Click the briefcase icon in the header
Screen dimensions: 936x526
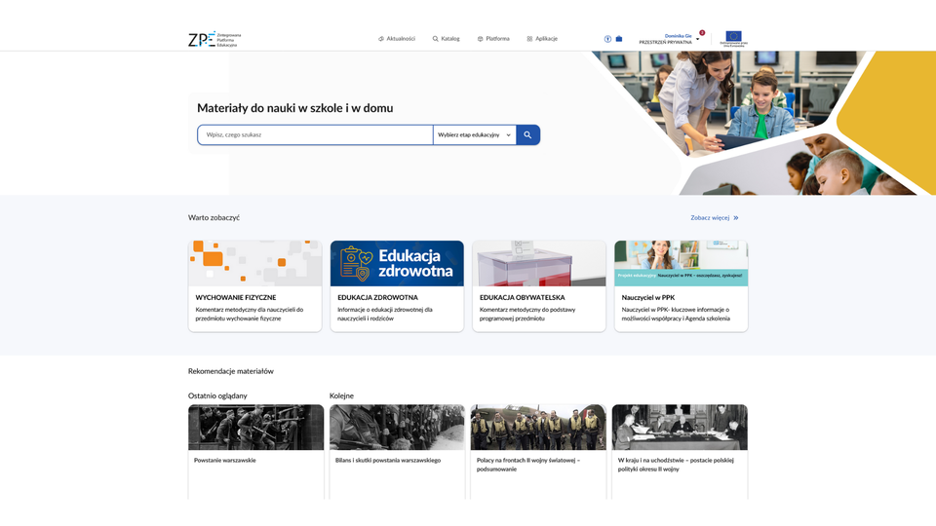[618, 39]
